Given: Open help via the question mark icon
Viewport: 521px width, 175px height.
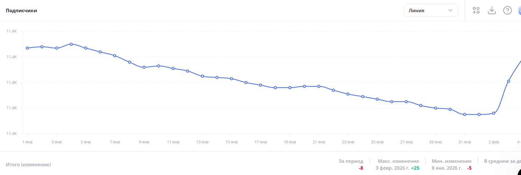Looking at the screenshot, I should [x=507, y=10].
